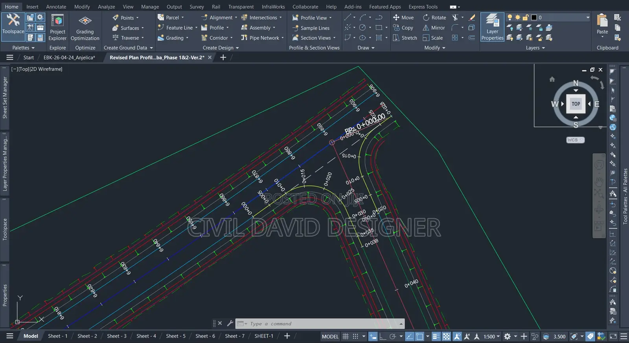The image size is (629, 343).
Task: Add a new drawing tab with plus
Action: coord(223,57)
